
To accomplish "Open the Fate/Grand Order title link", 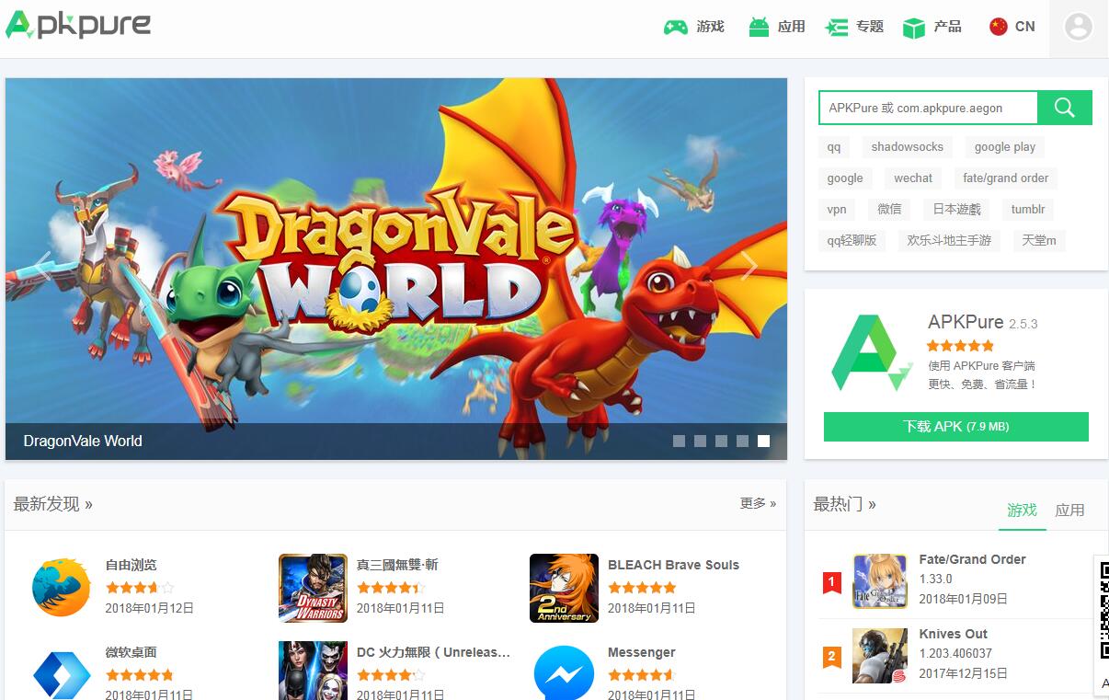I will click(972, 559).
